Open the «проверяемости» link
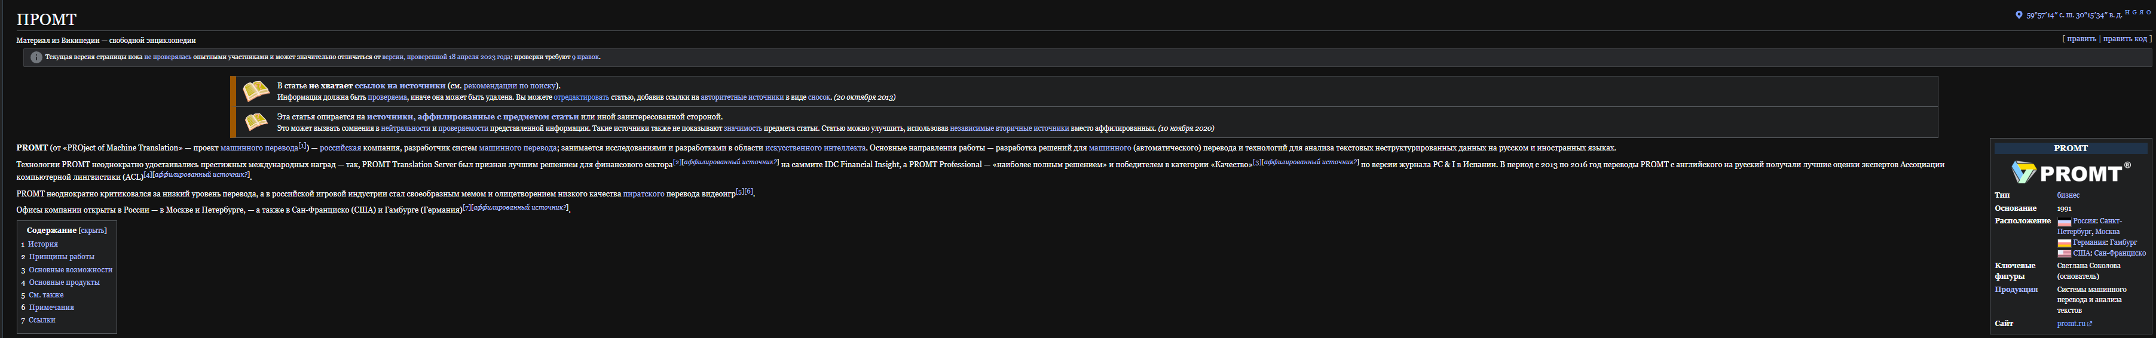The image size is (2156, 338). 463,129
